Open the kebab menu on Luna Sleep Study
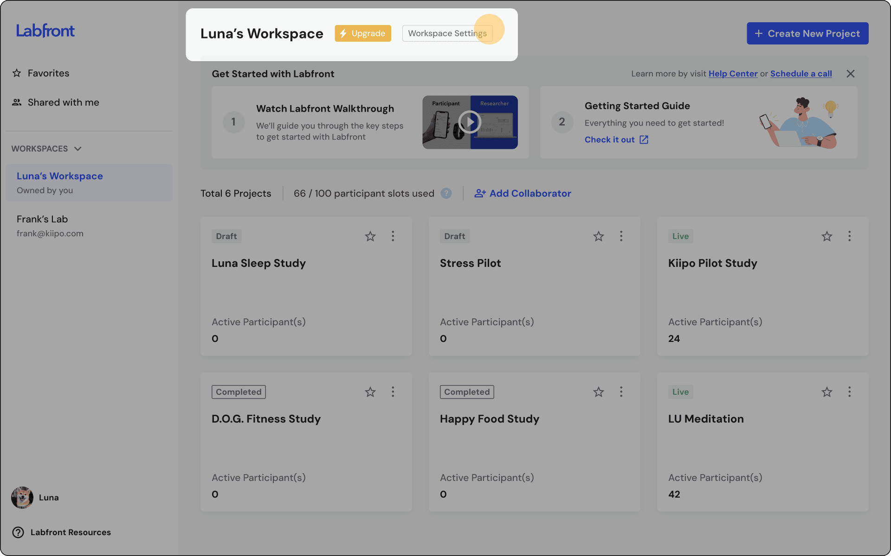This screenshot has height=556, width=891. [x=393, y=236]
